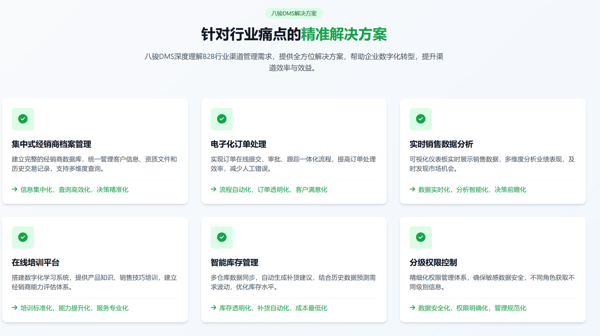Click the arrow icon before 信息集中化
This screenshot has width=600, height=336.
15,190
